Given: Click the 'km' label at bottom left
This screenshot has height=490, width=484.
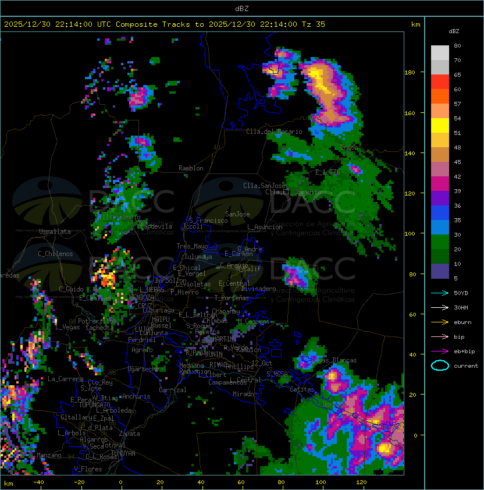Looking at the screenshot, I should click(x=9, y=484).
